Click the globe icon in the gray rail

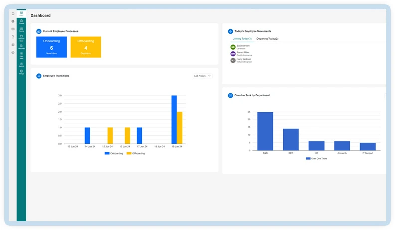coord(13,21)
